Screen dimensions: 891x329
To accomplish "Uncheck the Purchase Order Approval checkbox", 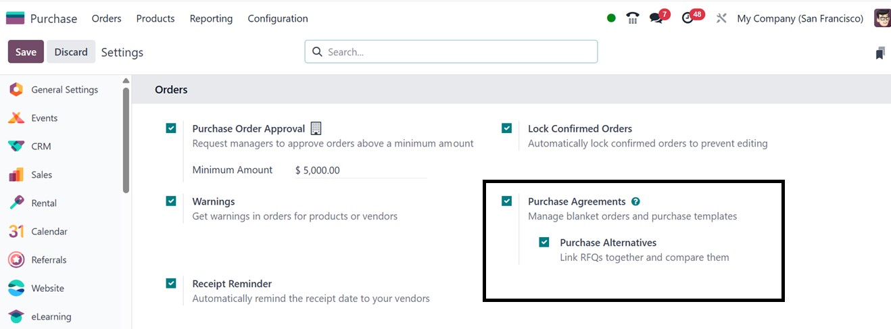I will [x=171, y=128].
